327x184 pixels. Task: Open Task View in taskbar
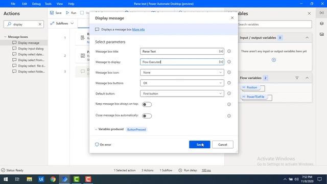17,179
